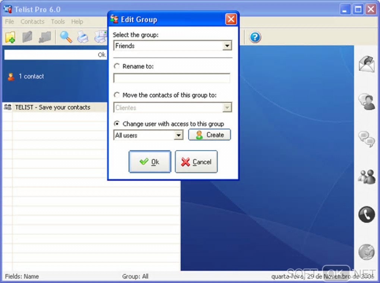Viewport: 380px width, 283px height.
Task: Click the Edit Group dialog title icon
Action: [114, 19]
